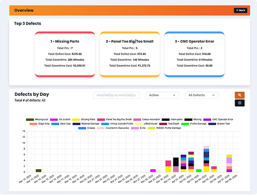This screenshot has width=257, height=196.
Task: Click the date range input field
Action: pyautogui.click(x=116, y=95)
